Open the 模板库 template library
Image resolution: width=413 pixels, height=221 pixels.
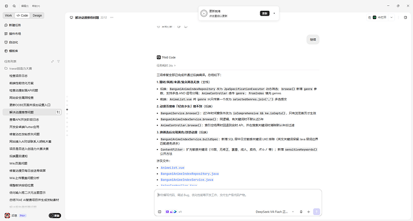[11, 51]
